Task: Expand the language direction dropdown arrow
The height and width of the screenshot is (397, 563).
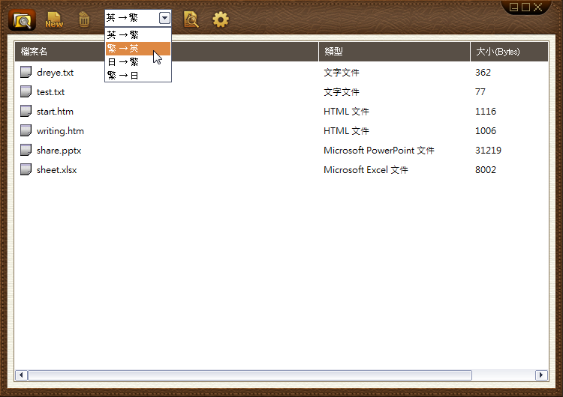Action: click(165, 18)
